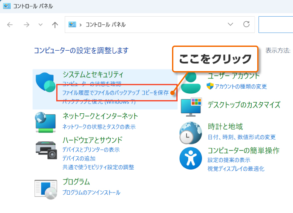The width and height of the screenshot is (293, 213).
Task: Open プログラムのアンインストール link
Action: [x=97, y=193]
